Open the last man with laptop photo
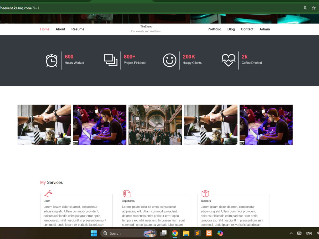The height and width of the screenshot is (239, 319). [266, 125]
